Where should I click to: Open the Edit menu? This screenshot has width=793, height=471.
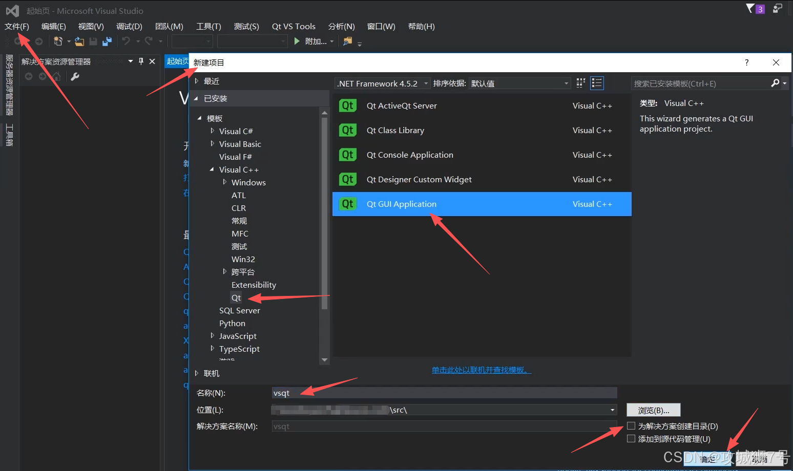click(x=54, y=26)
